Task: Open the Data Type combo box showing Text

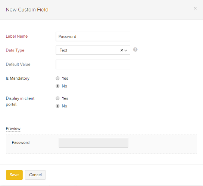Action: click(x=93, y=50)
